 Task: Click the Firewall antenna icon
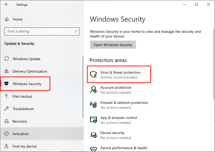click(x=93, y=105)
